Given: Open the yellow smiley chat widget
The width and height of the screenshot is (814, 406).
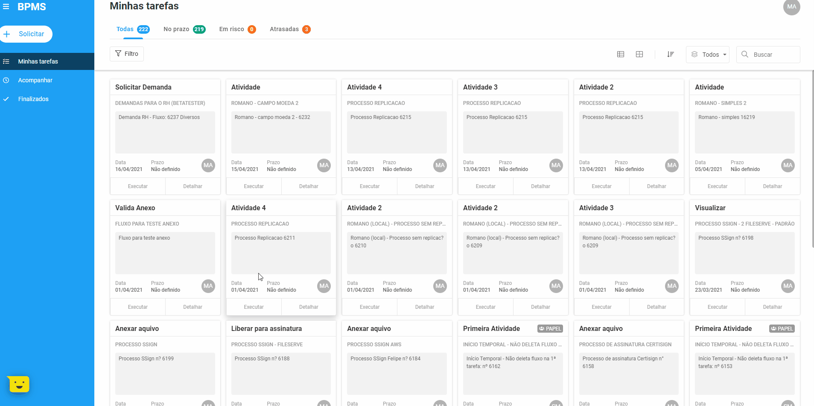Looking at the screenshot, I should [19, 384].
